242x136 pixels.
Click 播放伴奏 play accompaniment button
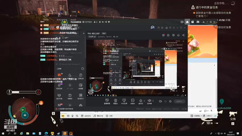(x=98, y=116)
